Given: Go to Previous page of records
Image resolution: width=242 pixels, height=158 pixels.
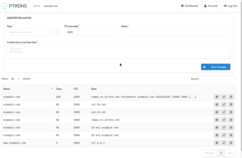Looking at the screenshot, I should (x=210, y=153).
